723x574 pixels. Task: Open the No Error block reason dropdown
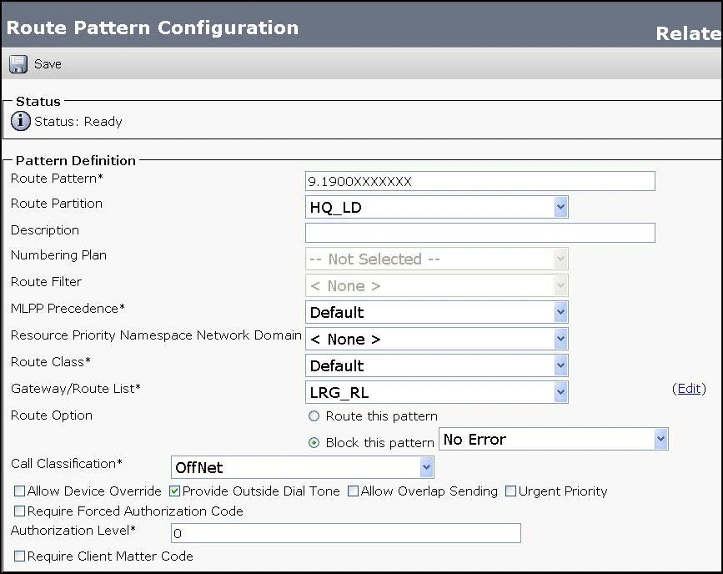click(x=554, y=440)
